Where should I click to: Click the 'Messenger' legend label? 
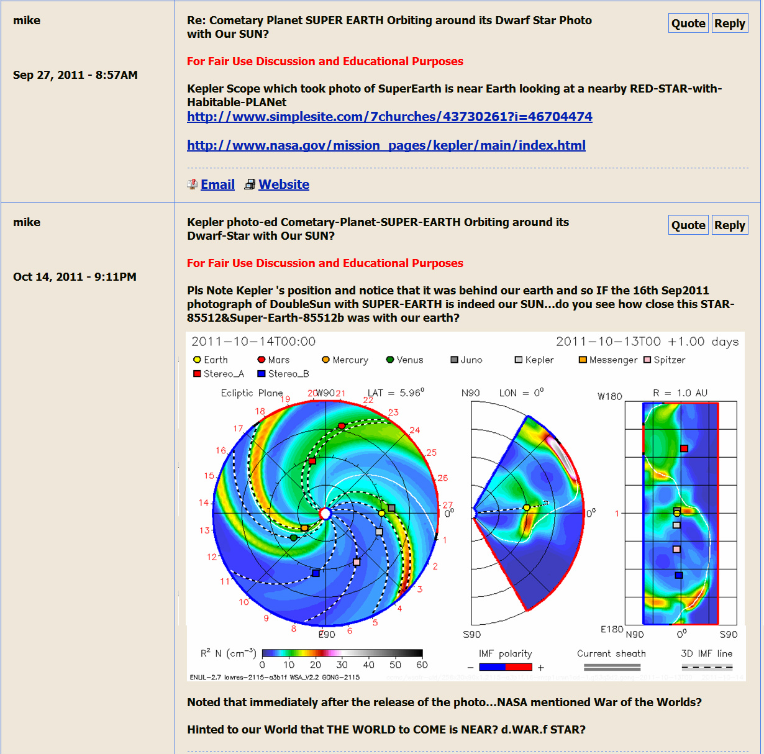(x=613, y=360)
